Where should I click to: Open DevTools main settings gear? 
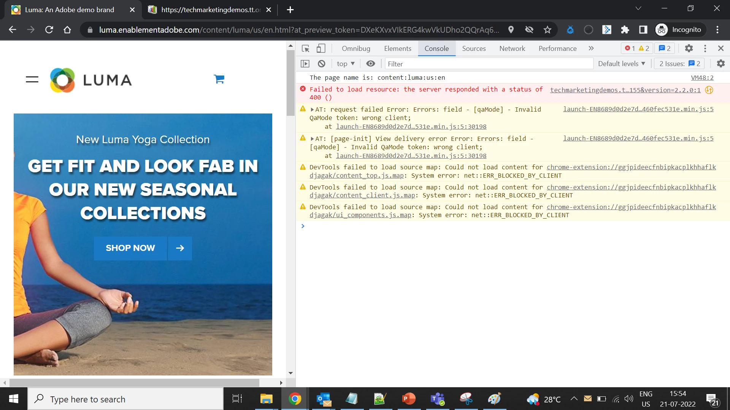689,49
